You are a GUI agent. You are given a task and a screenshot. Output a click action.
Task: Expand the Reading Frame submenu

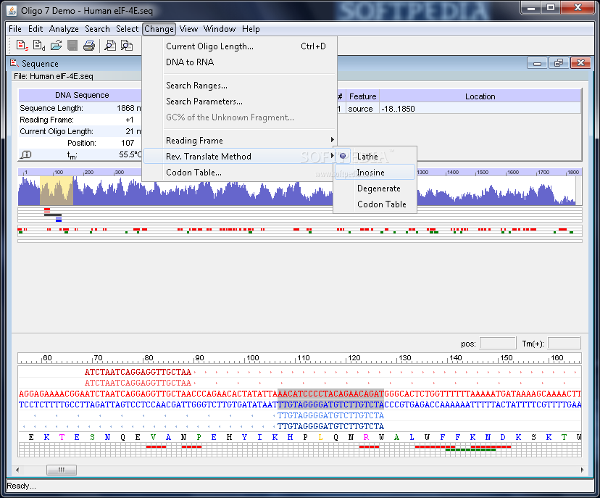tap(240, 141)
